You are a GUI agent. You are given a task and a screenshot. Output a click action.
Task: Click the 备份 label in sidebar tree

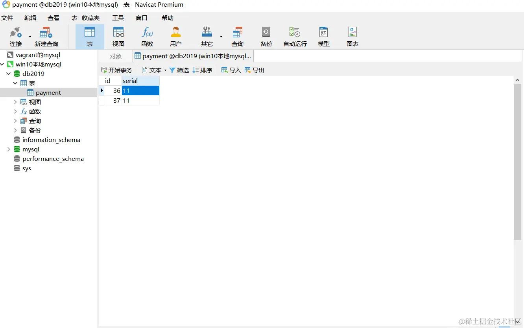click(35, 130)
